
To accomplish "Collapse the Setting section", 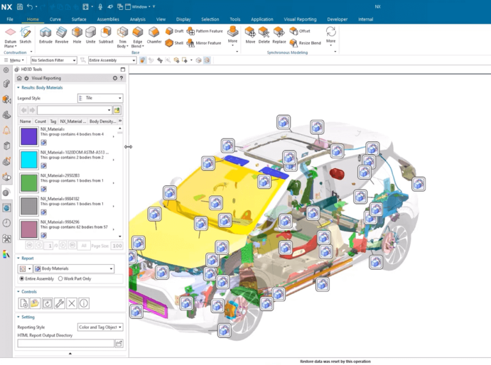I will point(18,317).
